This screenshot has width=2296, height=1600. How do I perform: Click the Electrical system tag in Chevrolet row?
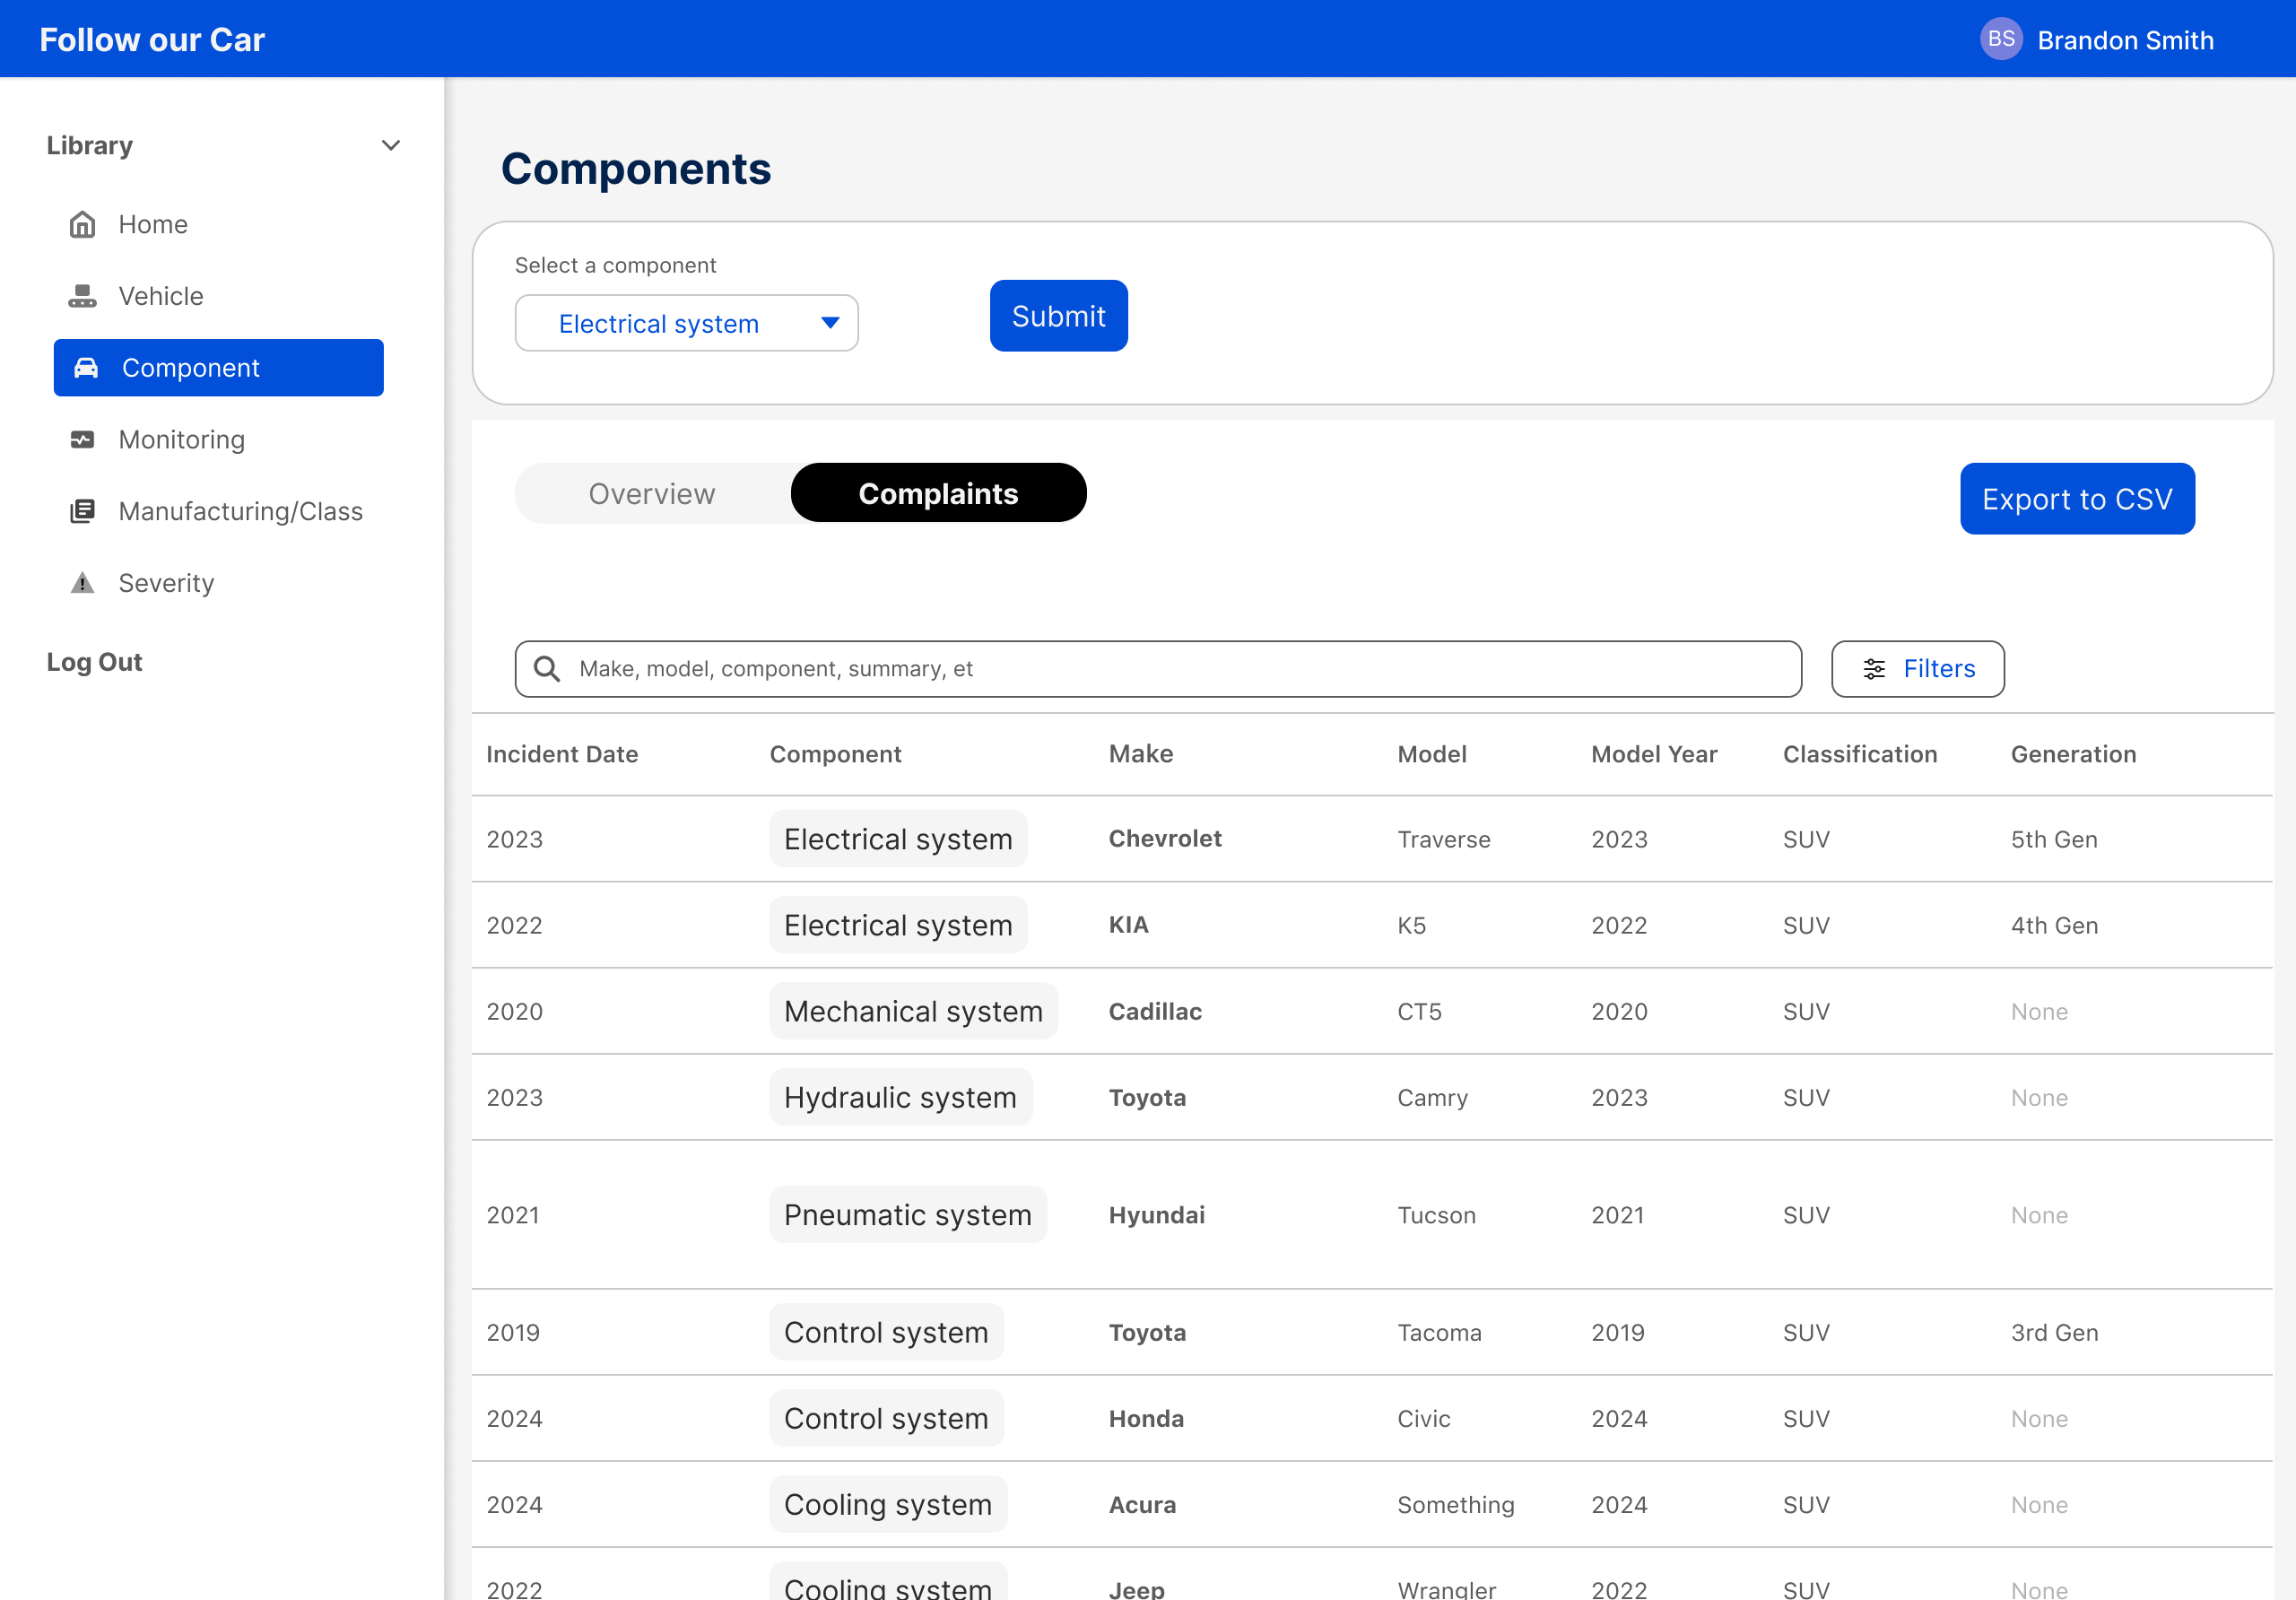point(898,839)
